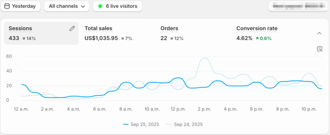The height and width of the screenshot is (135, 330).
Task: Click the Conversion rate up-trend arrow
Action: tap(257, 38)
